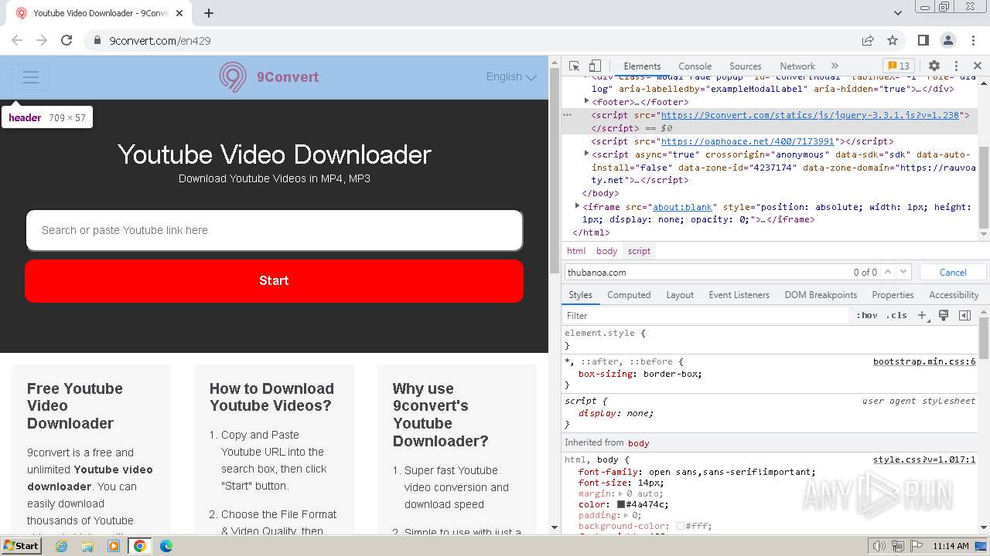Click the styles Filter input
This screenshot has height=556, width=990.
click(706, 315)
